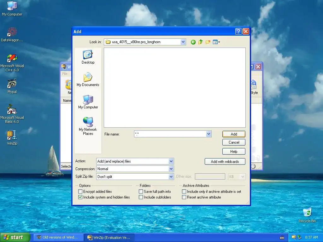Click the Cancel button

[x=234, y=142]
